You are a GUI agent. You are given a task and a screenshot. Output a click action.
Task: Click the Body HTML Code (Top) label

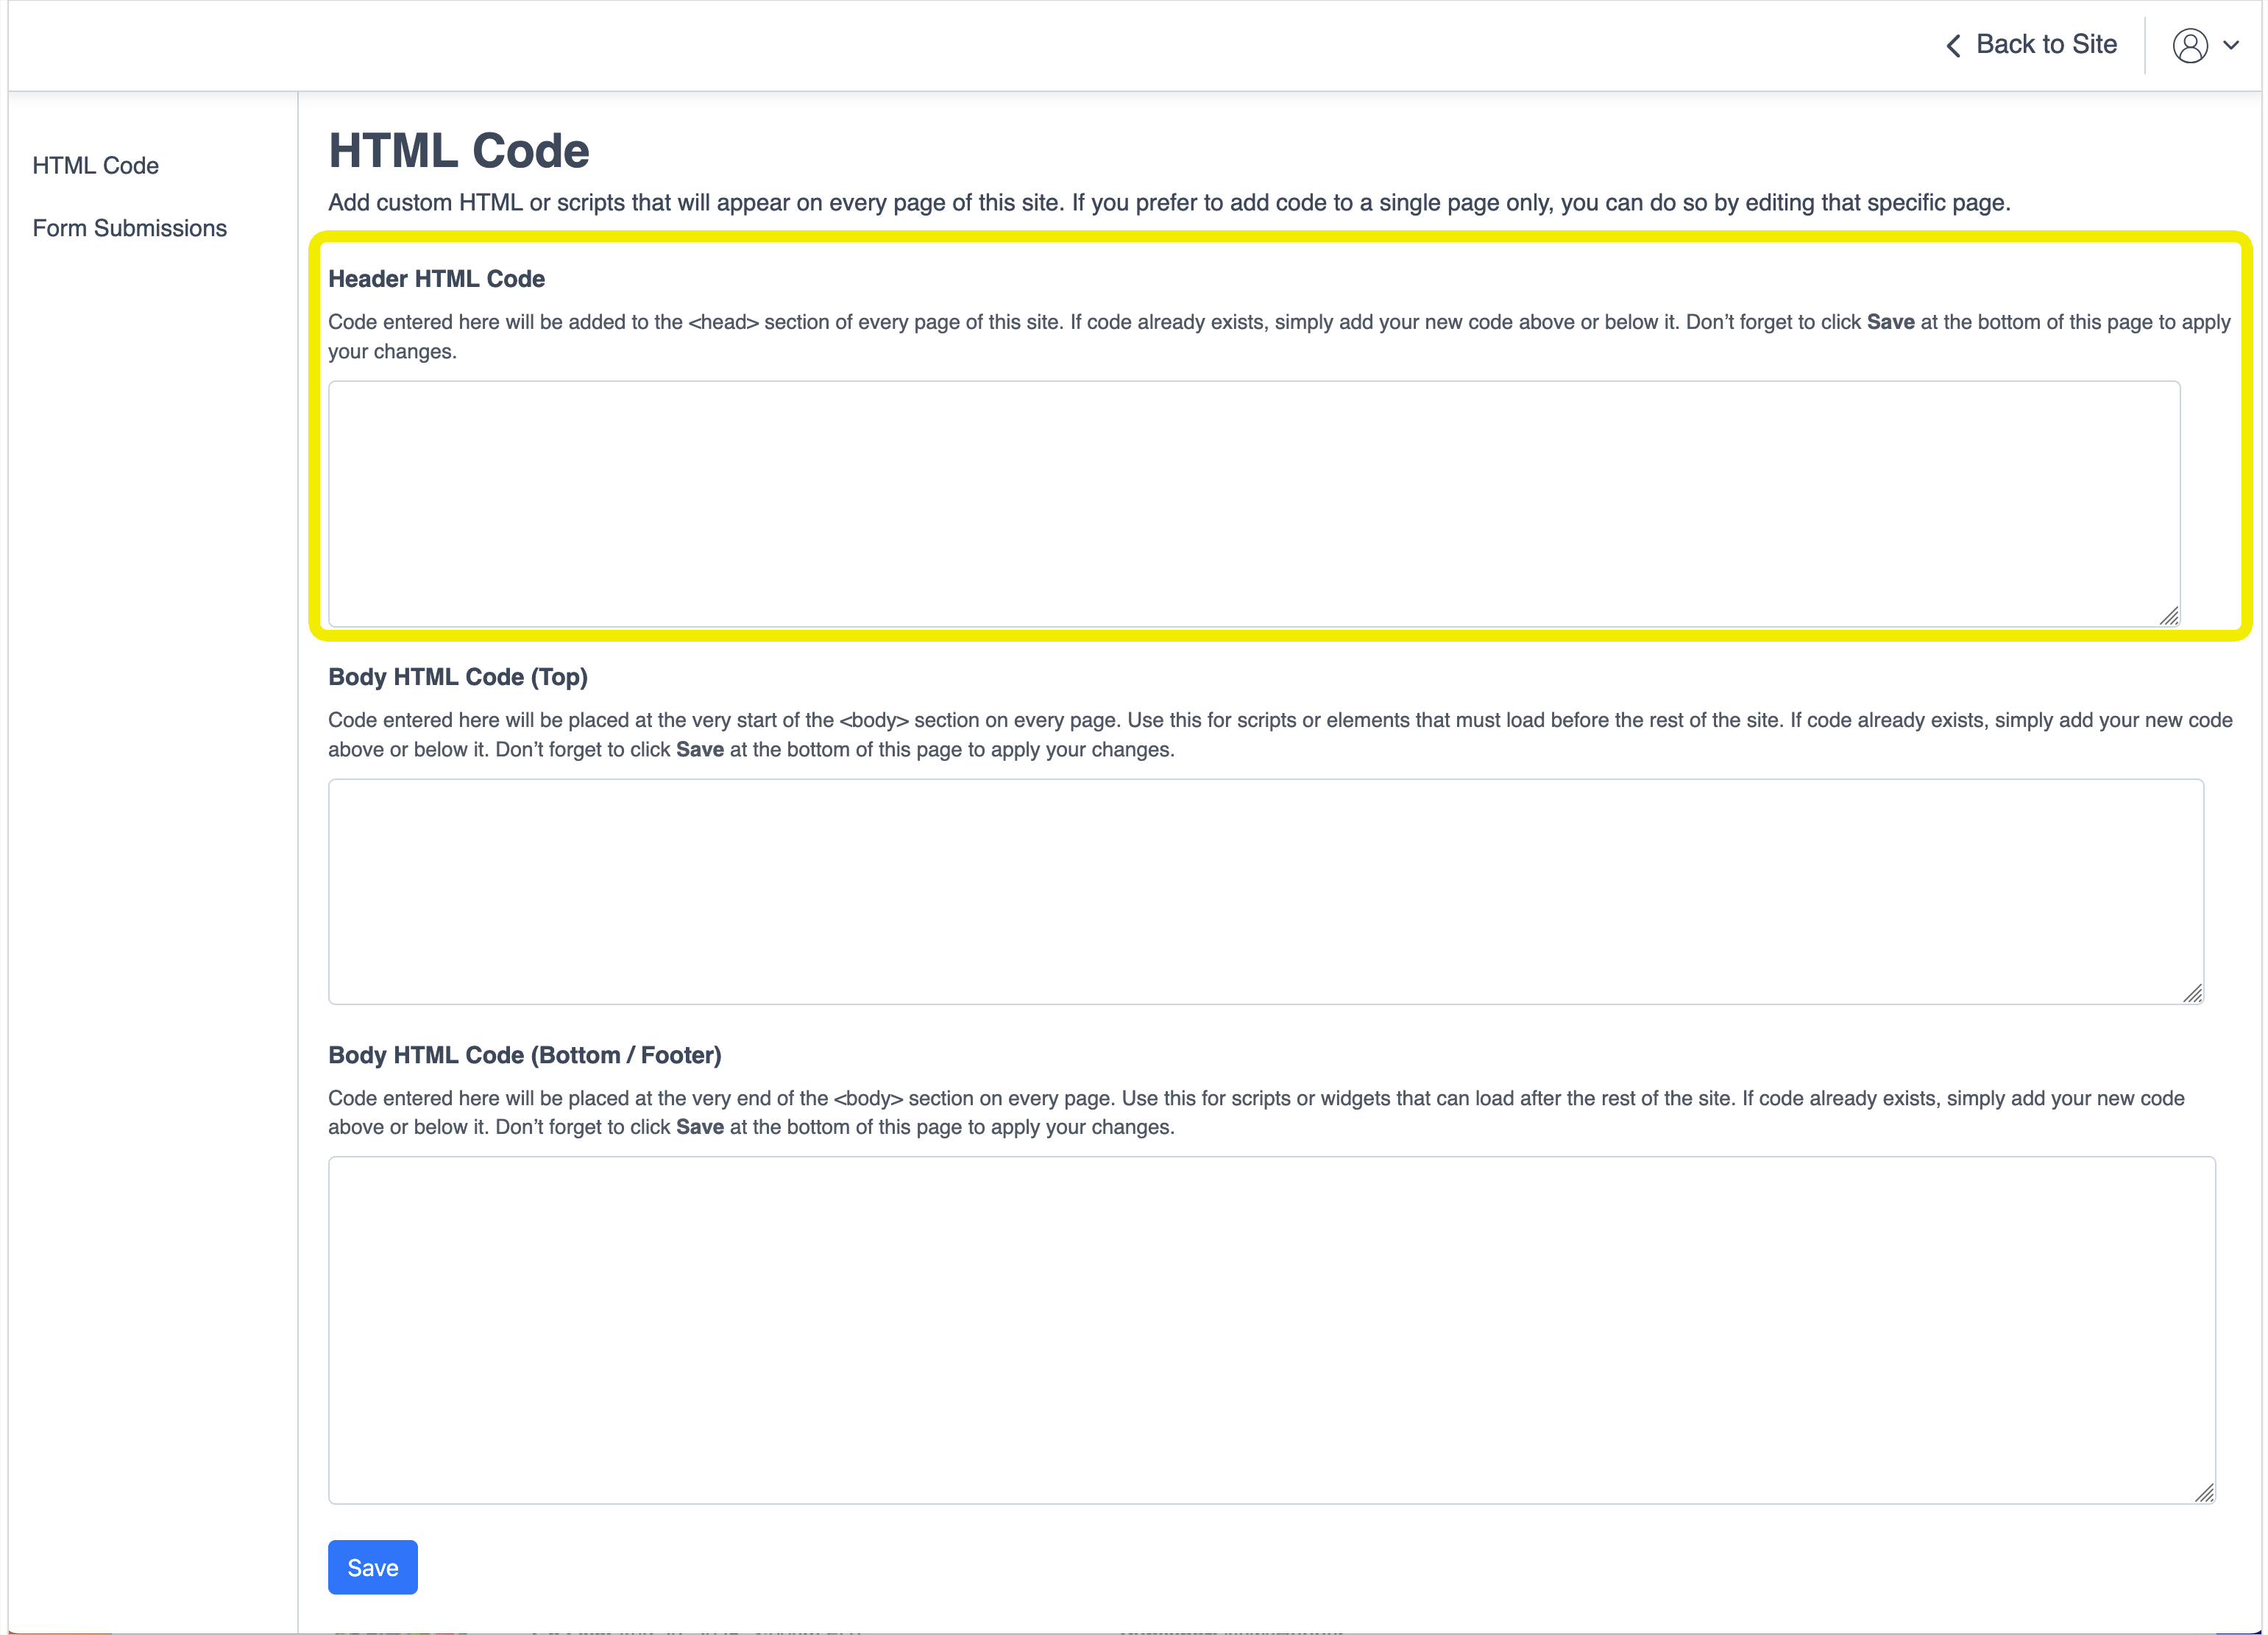[x=458, y=677]
